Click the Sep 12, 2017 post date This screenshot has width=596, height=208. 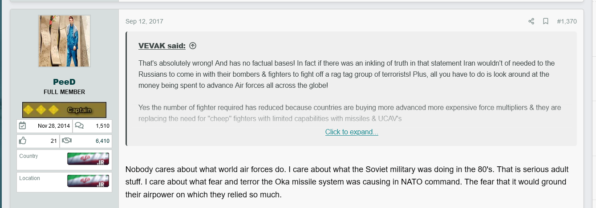[144, 21]
